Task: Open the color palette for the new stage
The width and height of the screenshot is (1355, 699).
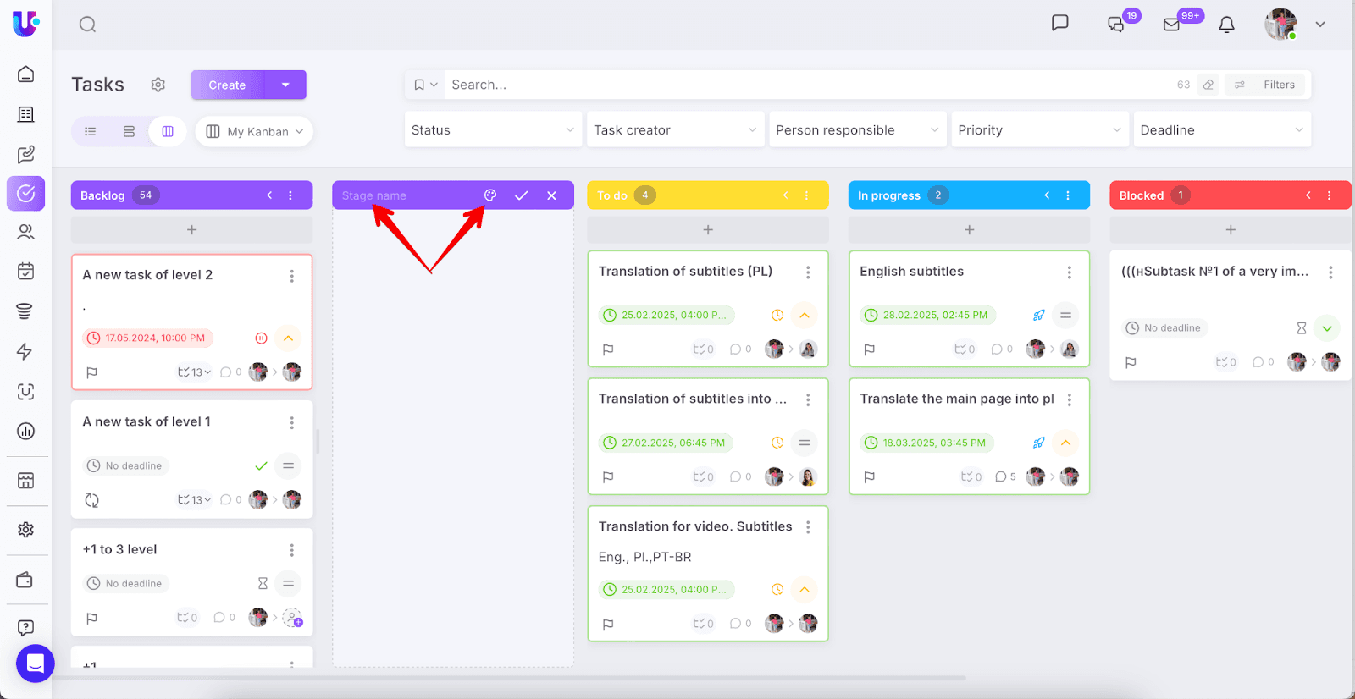Action: 490,195
